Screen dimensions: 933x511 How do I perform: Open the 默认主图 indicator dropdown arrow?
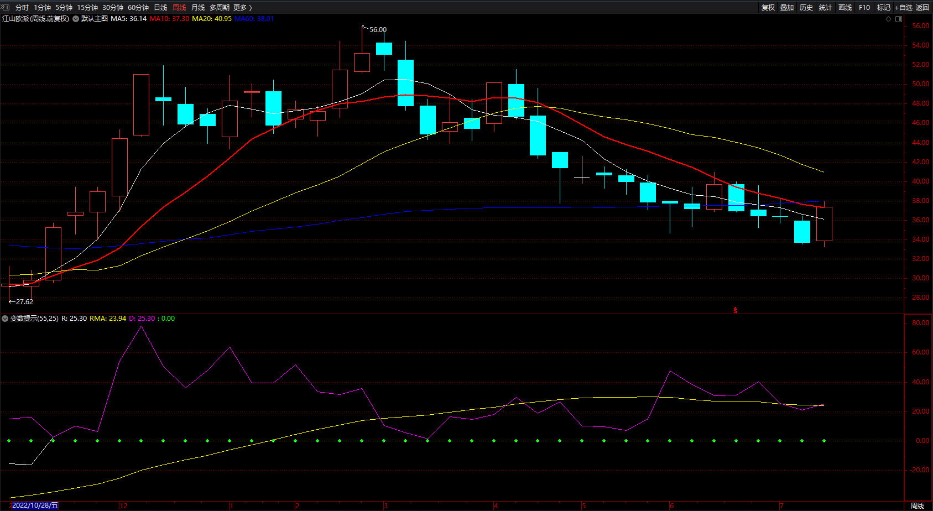[x=76, y=19]
